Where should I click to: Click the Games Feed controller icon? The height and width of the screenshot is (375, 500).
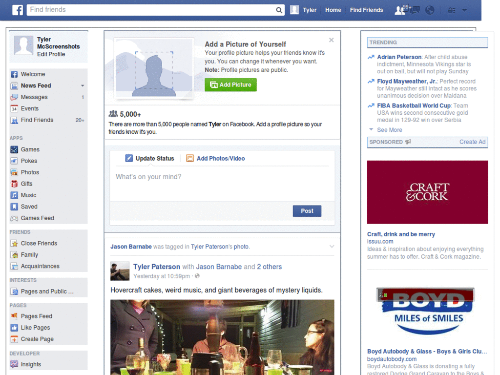(x=14, y=218)
